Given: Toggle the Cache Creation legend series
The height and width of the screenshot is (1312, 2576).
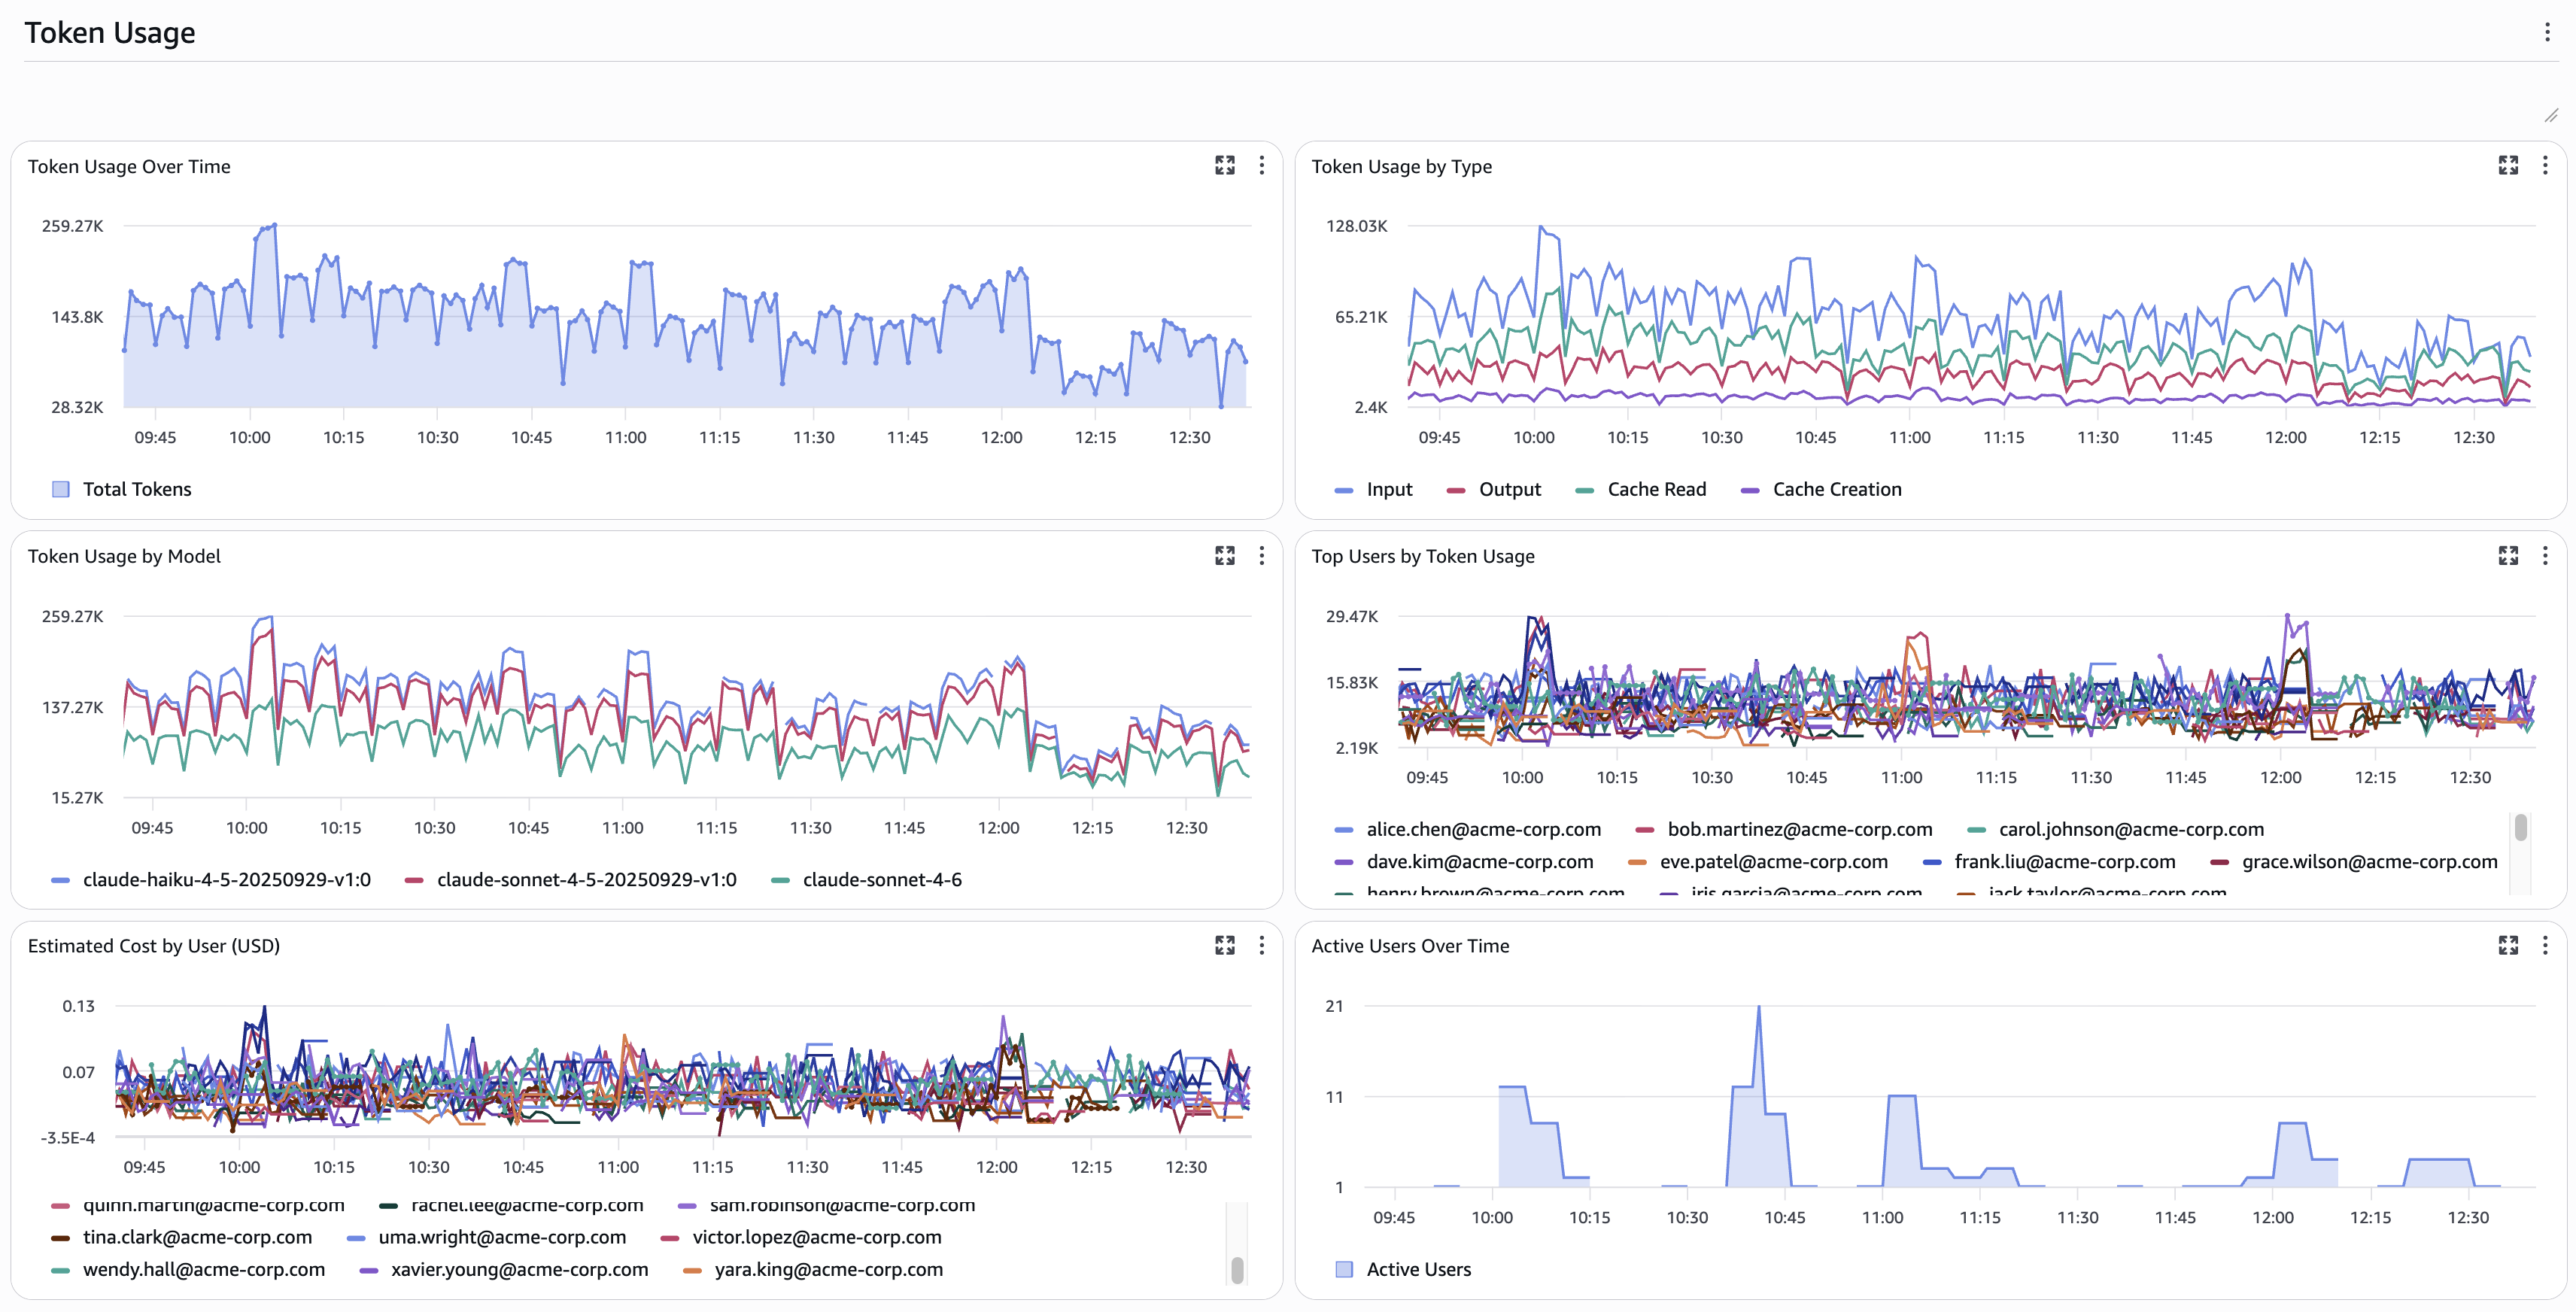Looking at the screenshot, I should 1820,489.
